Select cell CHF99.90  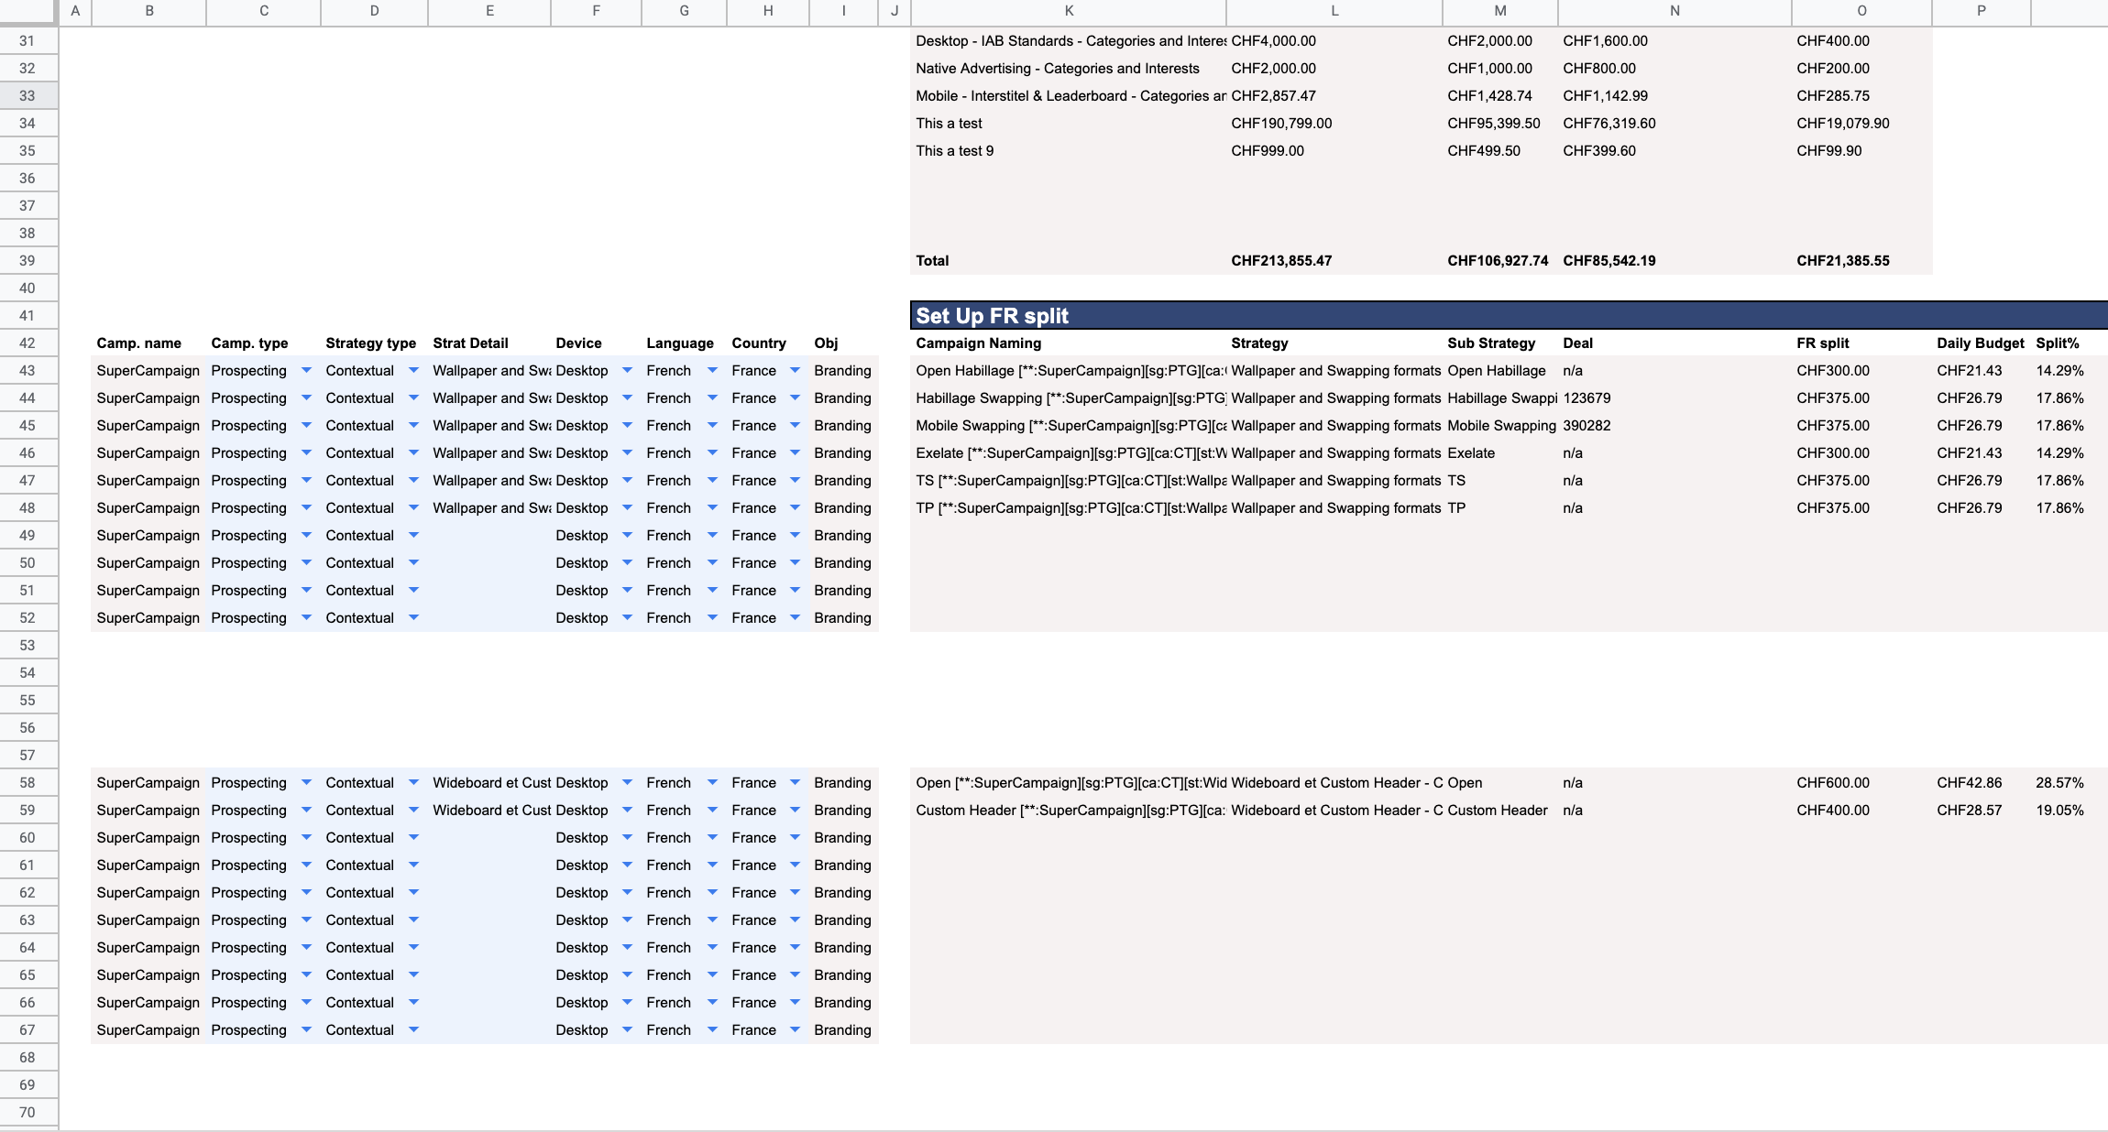click(x=1861, y=151)
